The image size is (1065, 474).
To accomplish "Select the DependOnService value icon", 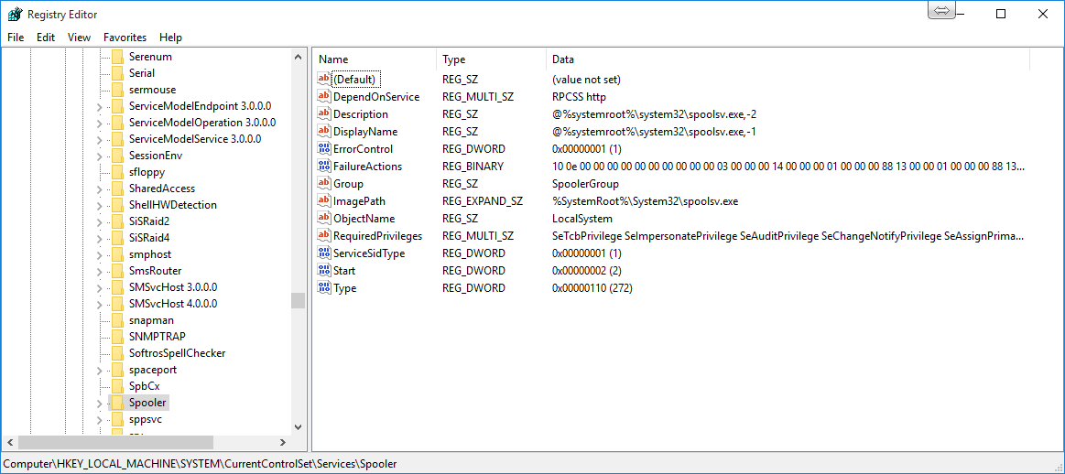I will coord(324,97).
